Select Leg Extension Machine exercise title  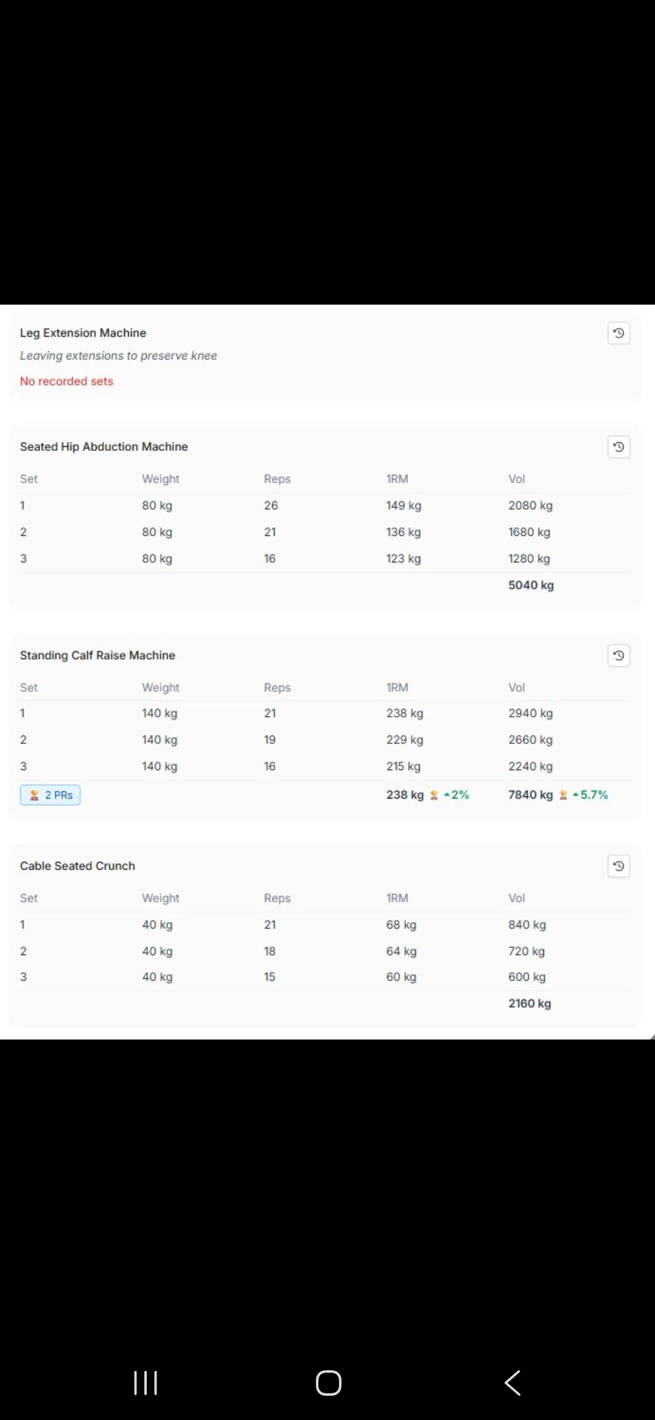[x=83, y=333]
